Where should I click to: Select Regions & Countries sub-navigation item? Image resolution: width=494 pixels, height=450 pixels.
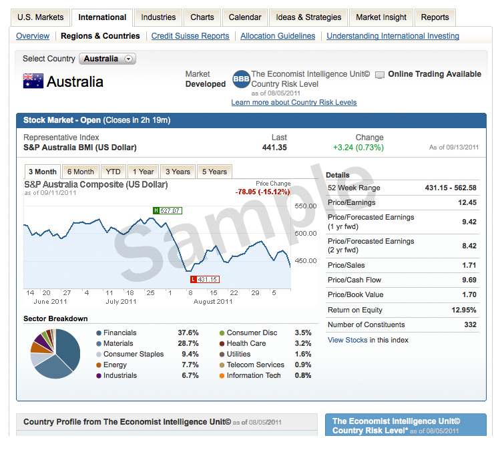click(x=100, y=36)
